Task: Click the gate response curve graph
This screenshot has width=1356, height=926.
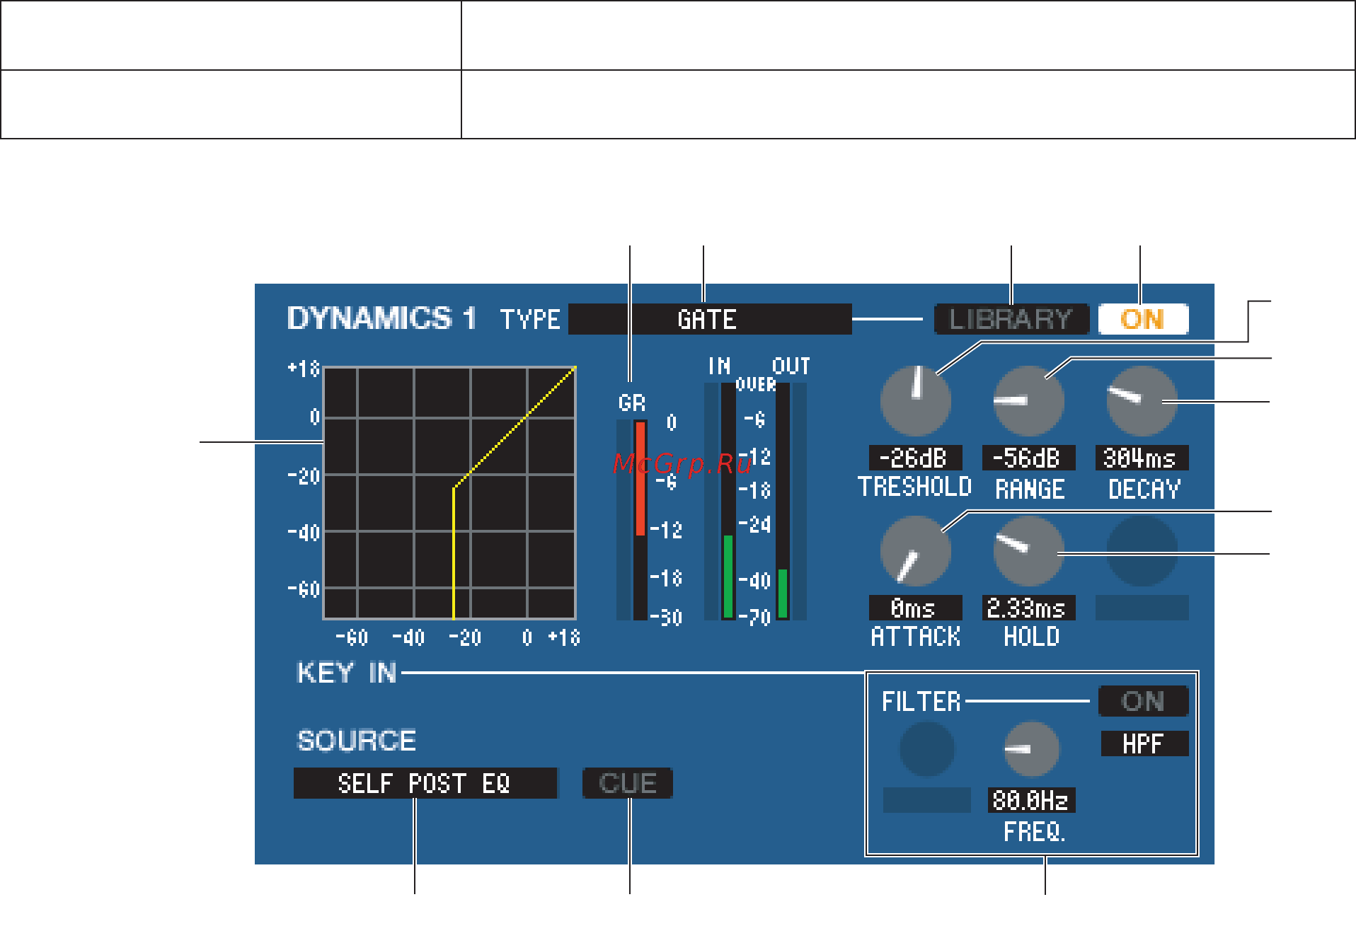Action: tap(449, 493)
